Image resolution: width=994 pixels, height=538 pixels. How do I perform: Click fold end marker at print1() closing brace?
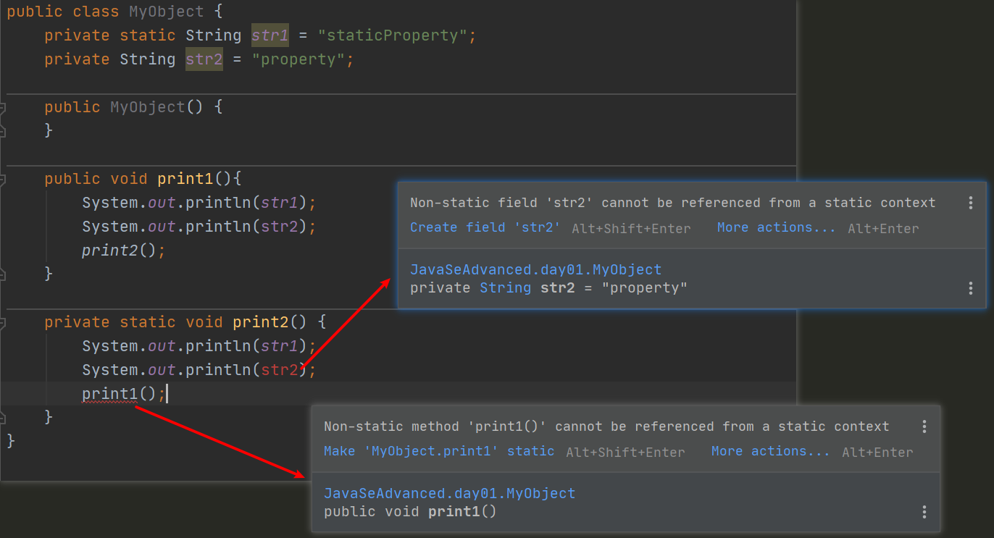(x=3, y=274)
